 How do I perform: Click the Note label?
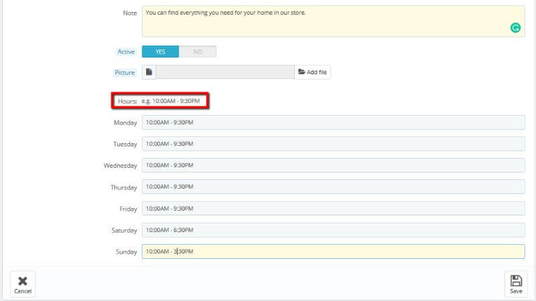point(130,13)
